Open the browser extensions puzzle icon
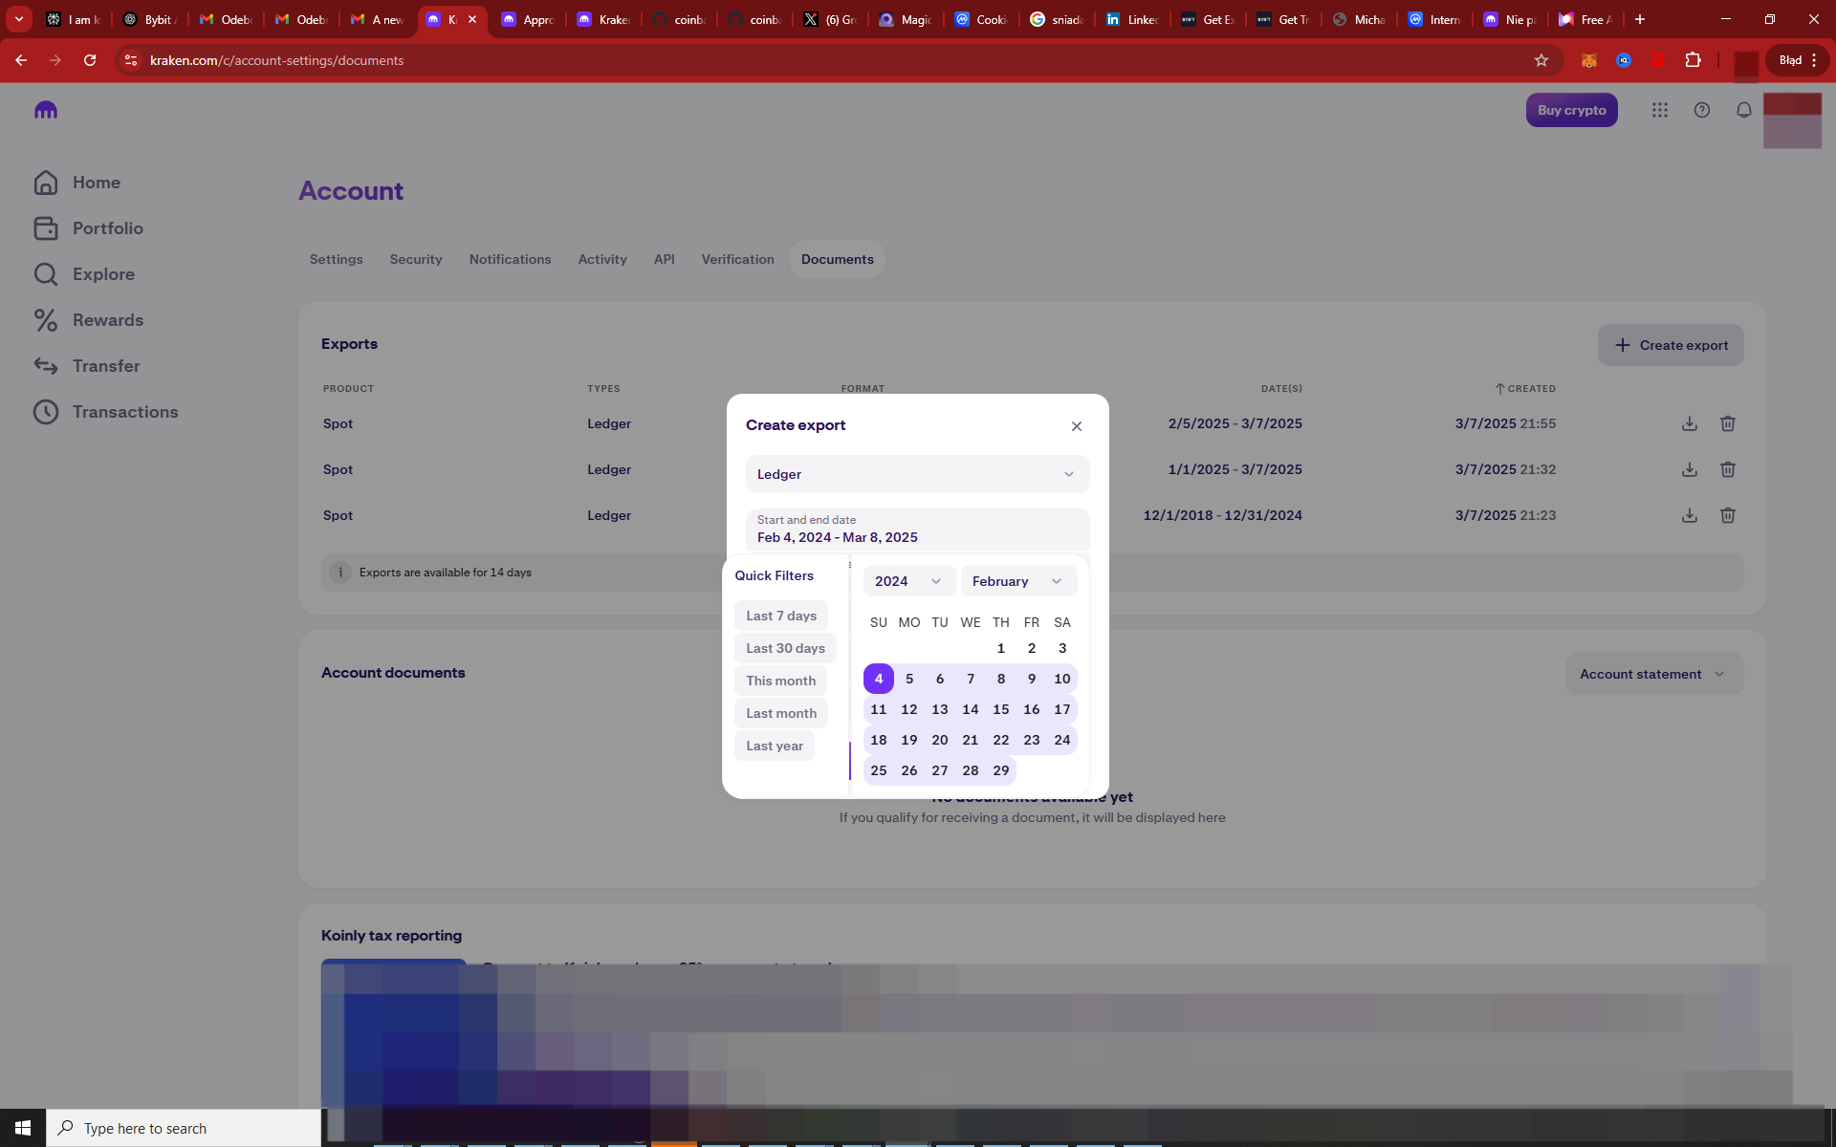Screen dimensions: 1836x1147 [x=1694, y=60]
